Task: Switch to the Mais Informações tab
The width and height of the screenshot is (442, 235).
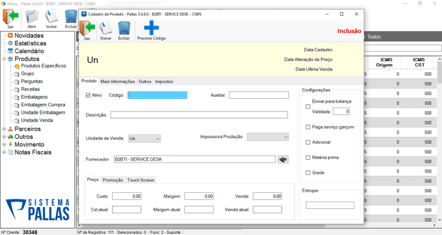Action: (118, 82)
